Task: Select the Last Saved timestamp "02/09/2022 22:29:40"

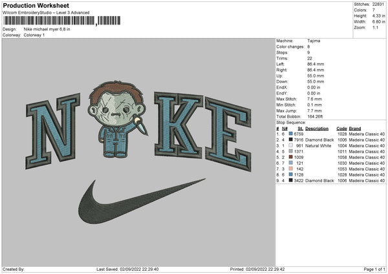Action: pyautogui.click(x=139, y=269)
